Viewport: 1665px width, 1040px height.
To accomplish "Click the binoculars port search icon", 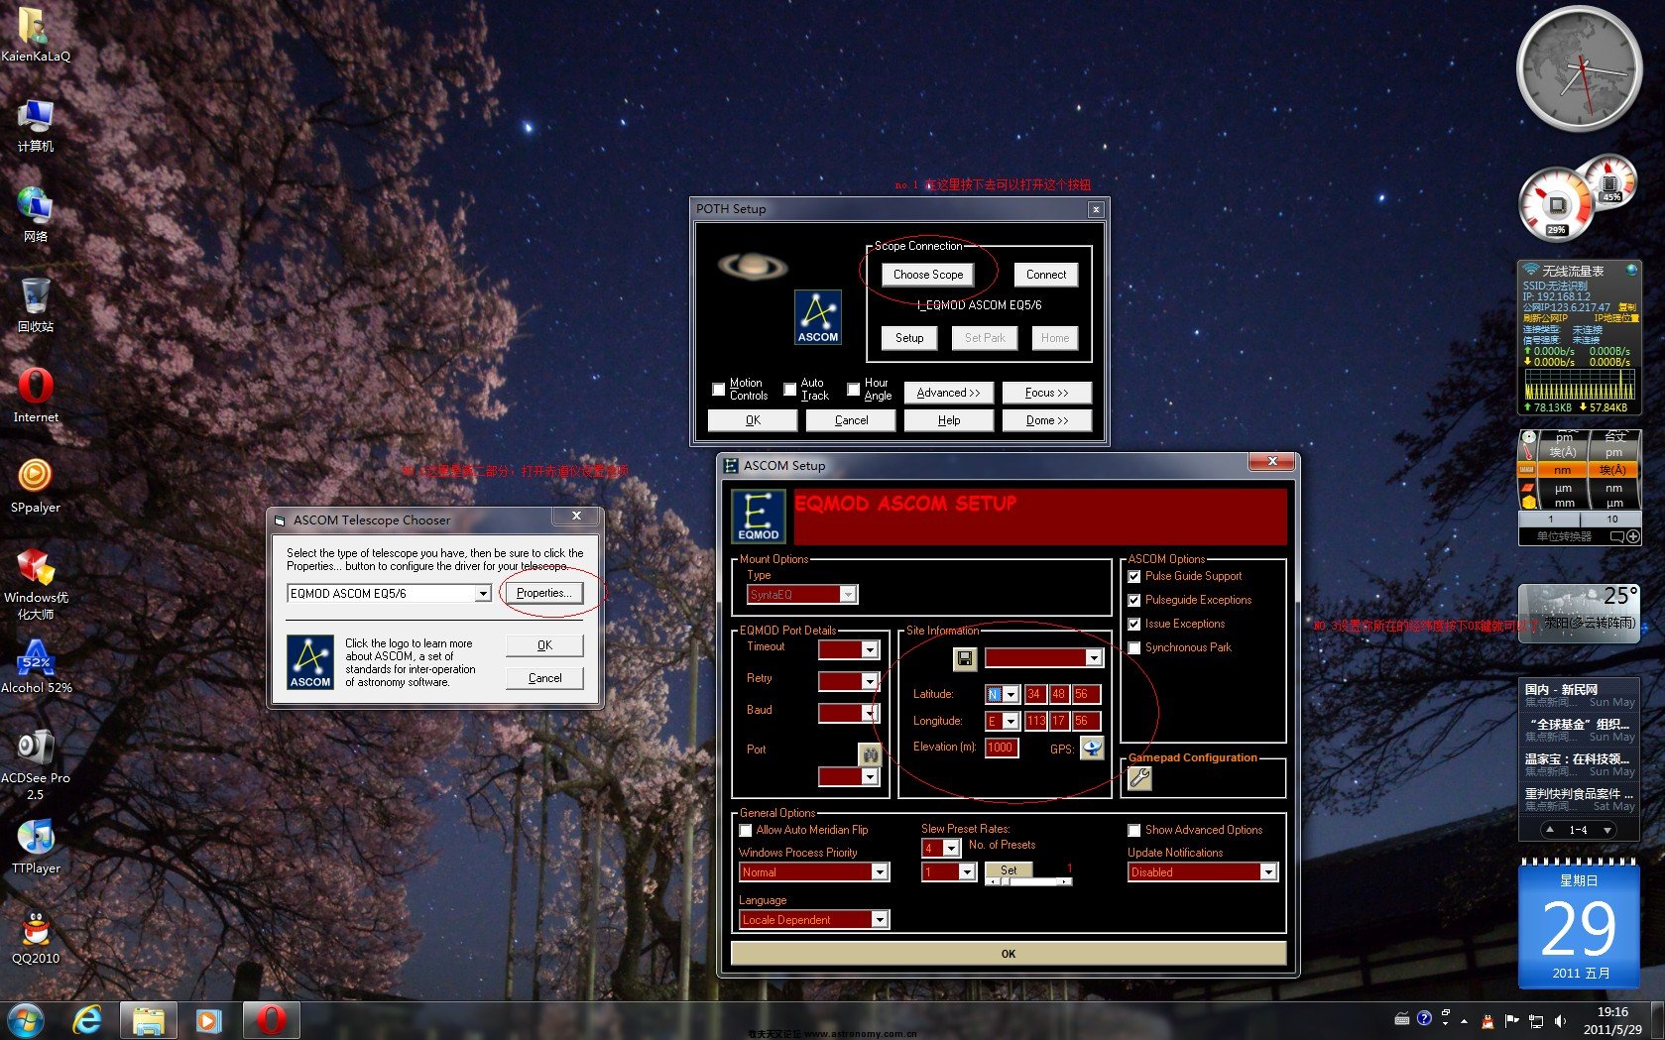I will point(870,754).
